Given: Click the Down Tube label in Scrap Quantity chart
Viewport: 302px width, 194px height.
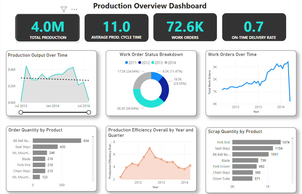Looking at the screenshot, I should coord(221,178).
